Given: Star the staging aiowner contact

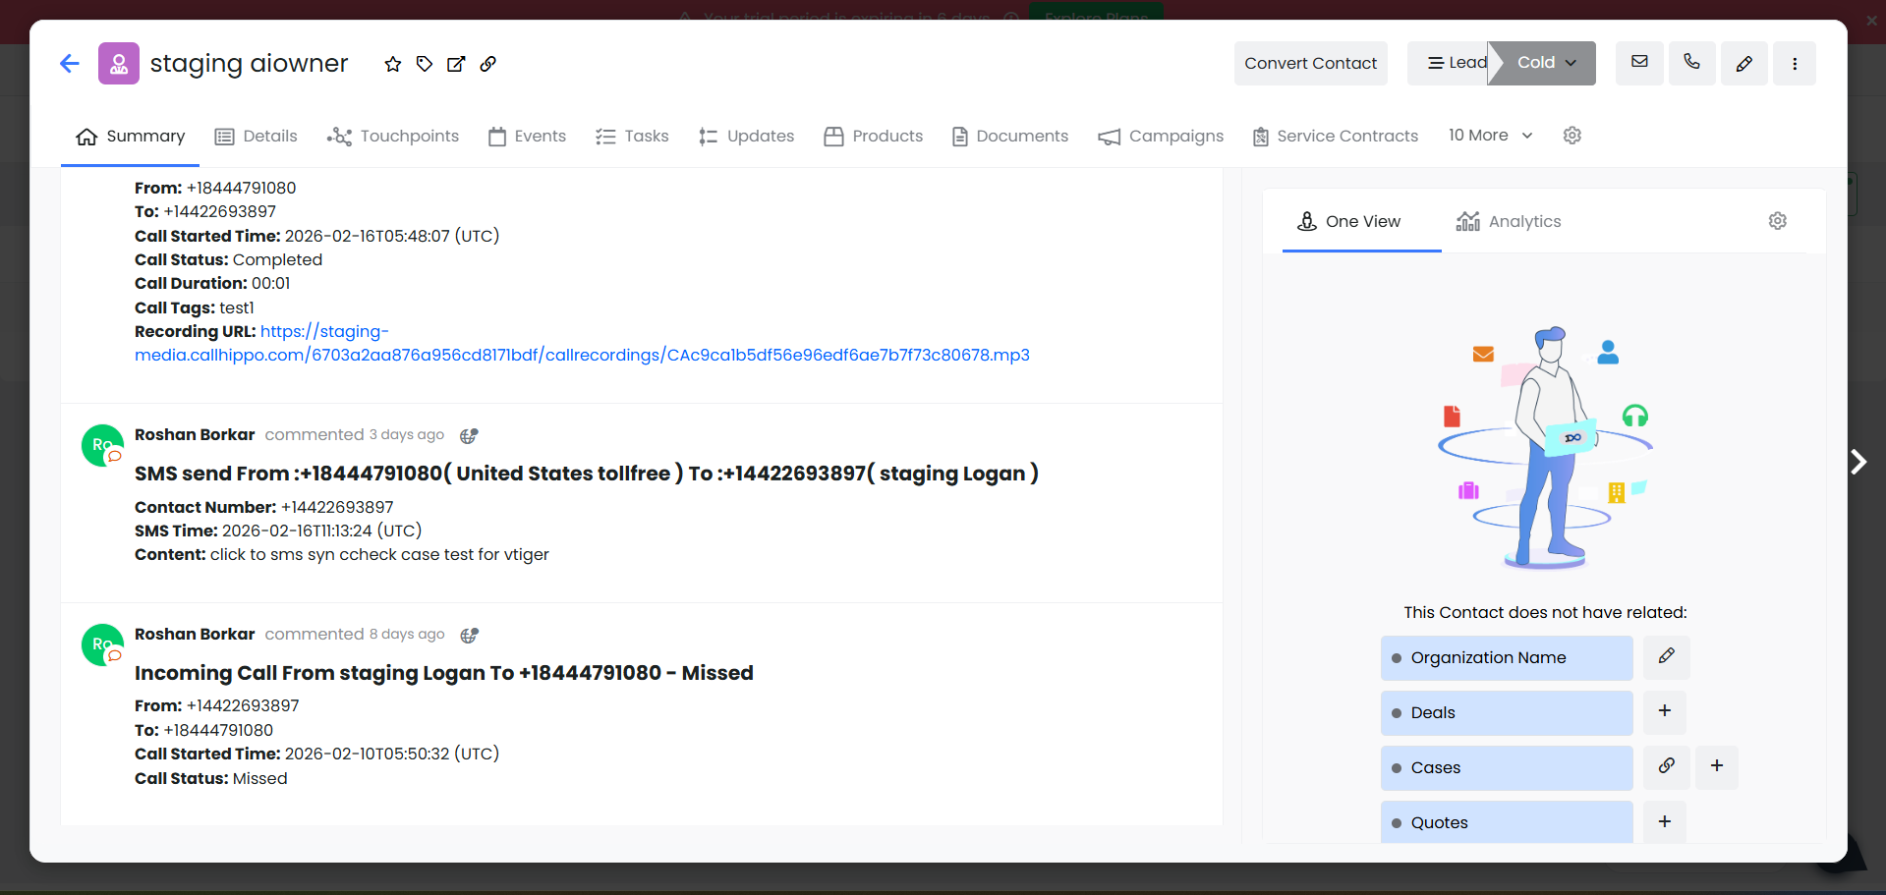Looking at the screenshot, I should click(393, 64).
